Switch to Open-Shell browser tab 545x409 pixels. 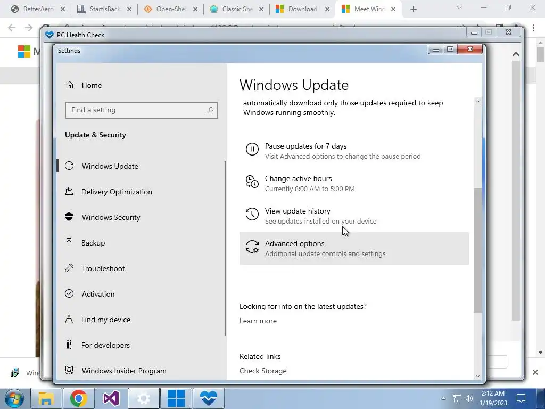pos(171,9)
